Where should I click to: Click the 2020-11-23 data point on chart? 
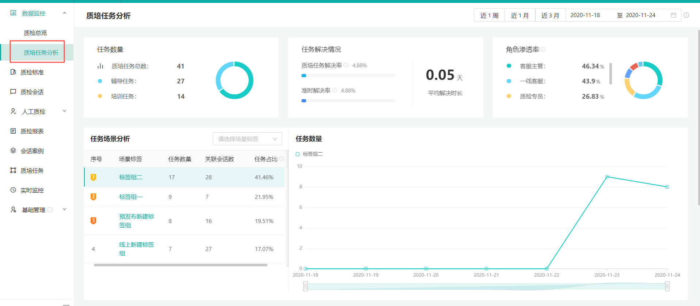click(x=607, y=177)
